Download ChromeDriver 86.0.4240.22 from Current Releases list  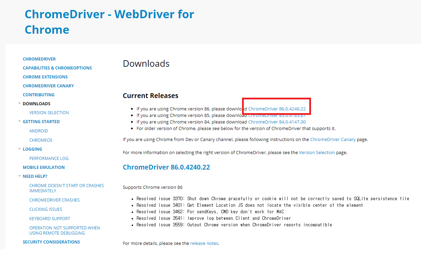[x=277, y=109]
